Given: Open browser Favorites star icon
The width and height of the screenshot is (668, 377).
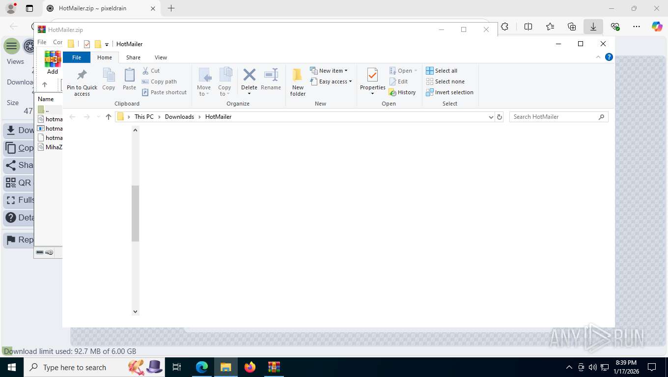Looking at the screenshot, I should click(550, 27).
